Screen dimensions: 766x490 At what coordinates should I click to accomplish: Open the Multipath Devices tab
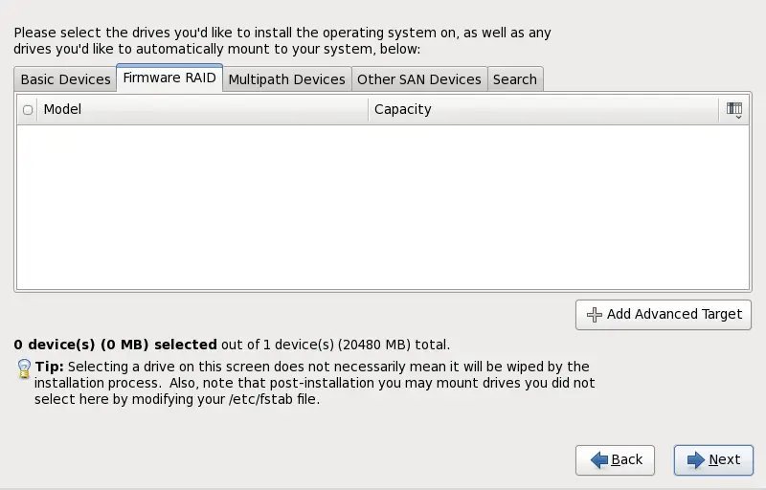pyautogui.click(x=286, y=79)
